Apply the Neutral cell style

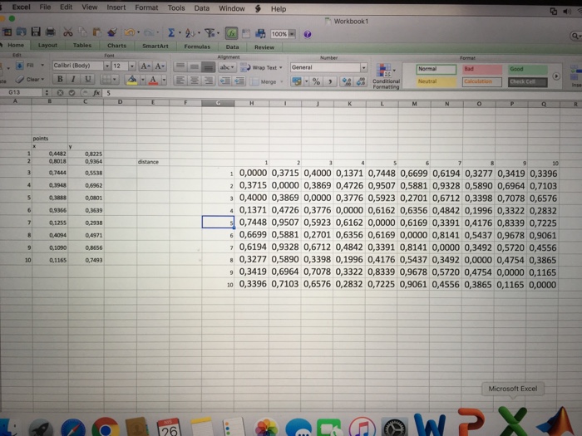click(436, 81)
